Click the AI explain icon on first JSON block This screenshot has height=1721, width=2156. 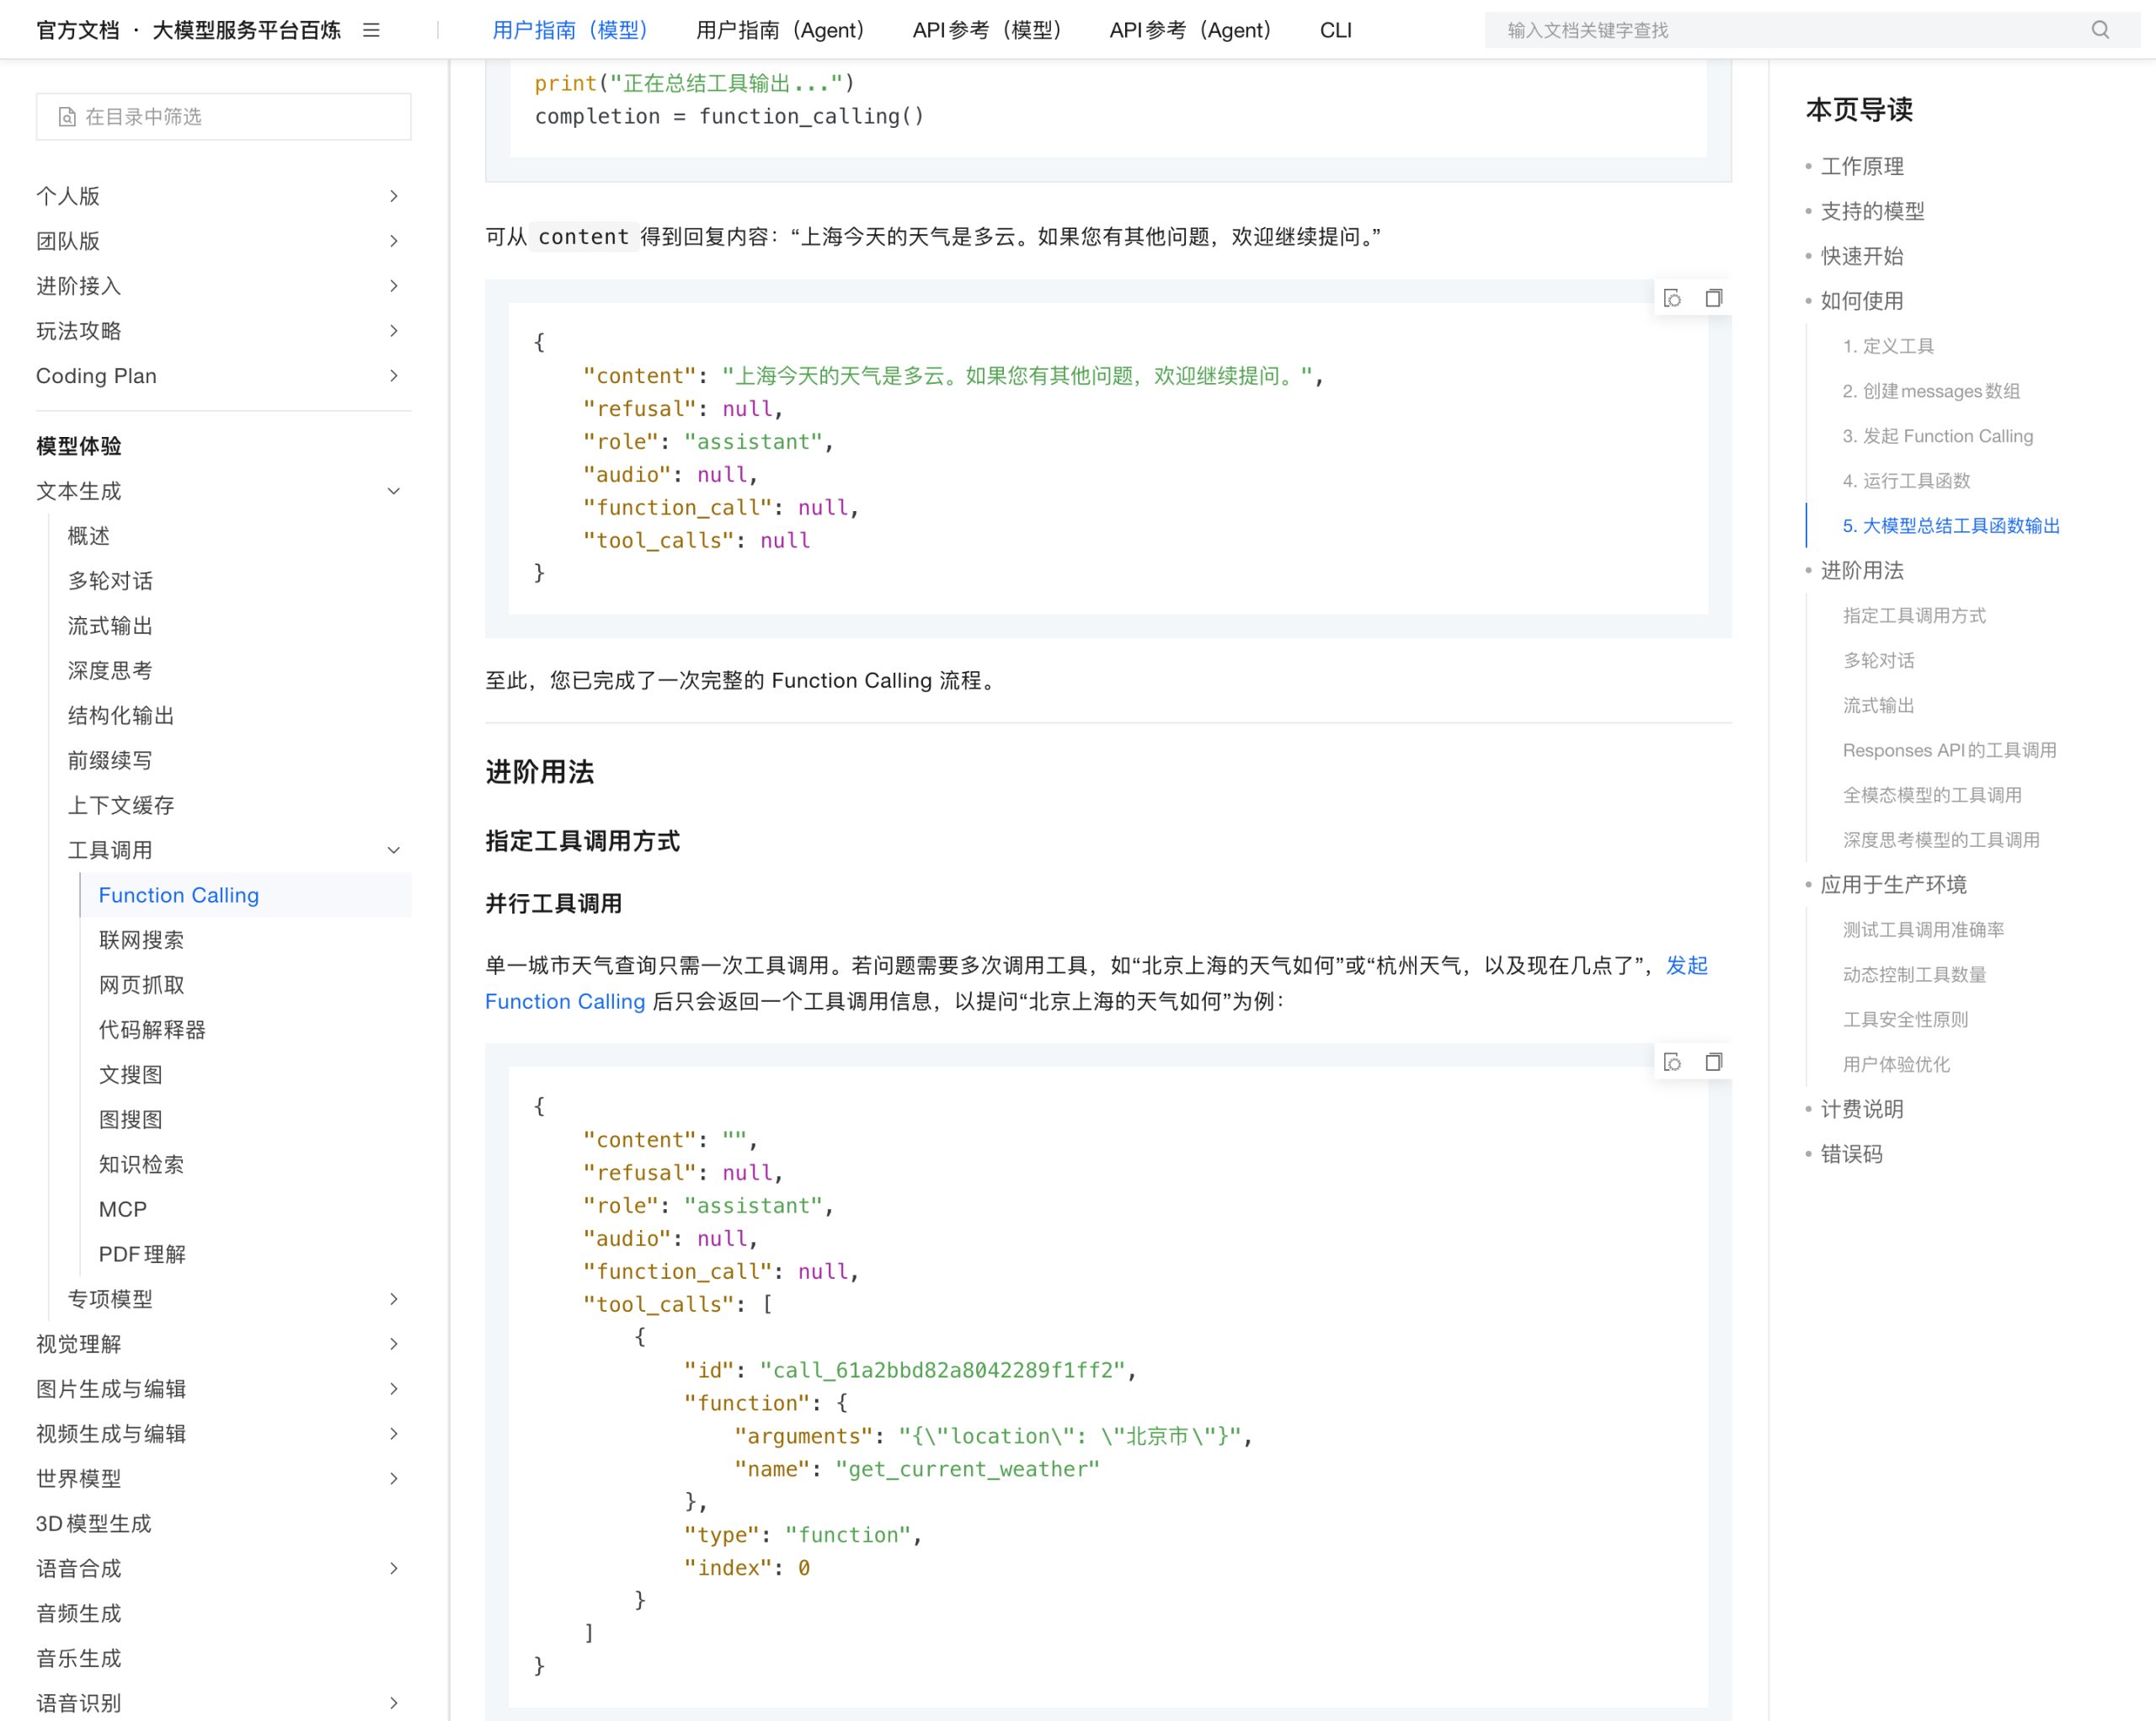(x=1672, y=298)
